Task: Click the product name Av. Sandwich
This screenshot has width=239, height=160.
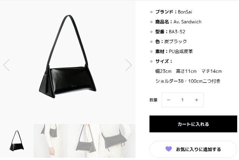Action: tap(187, 22)
